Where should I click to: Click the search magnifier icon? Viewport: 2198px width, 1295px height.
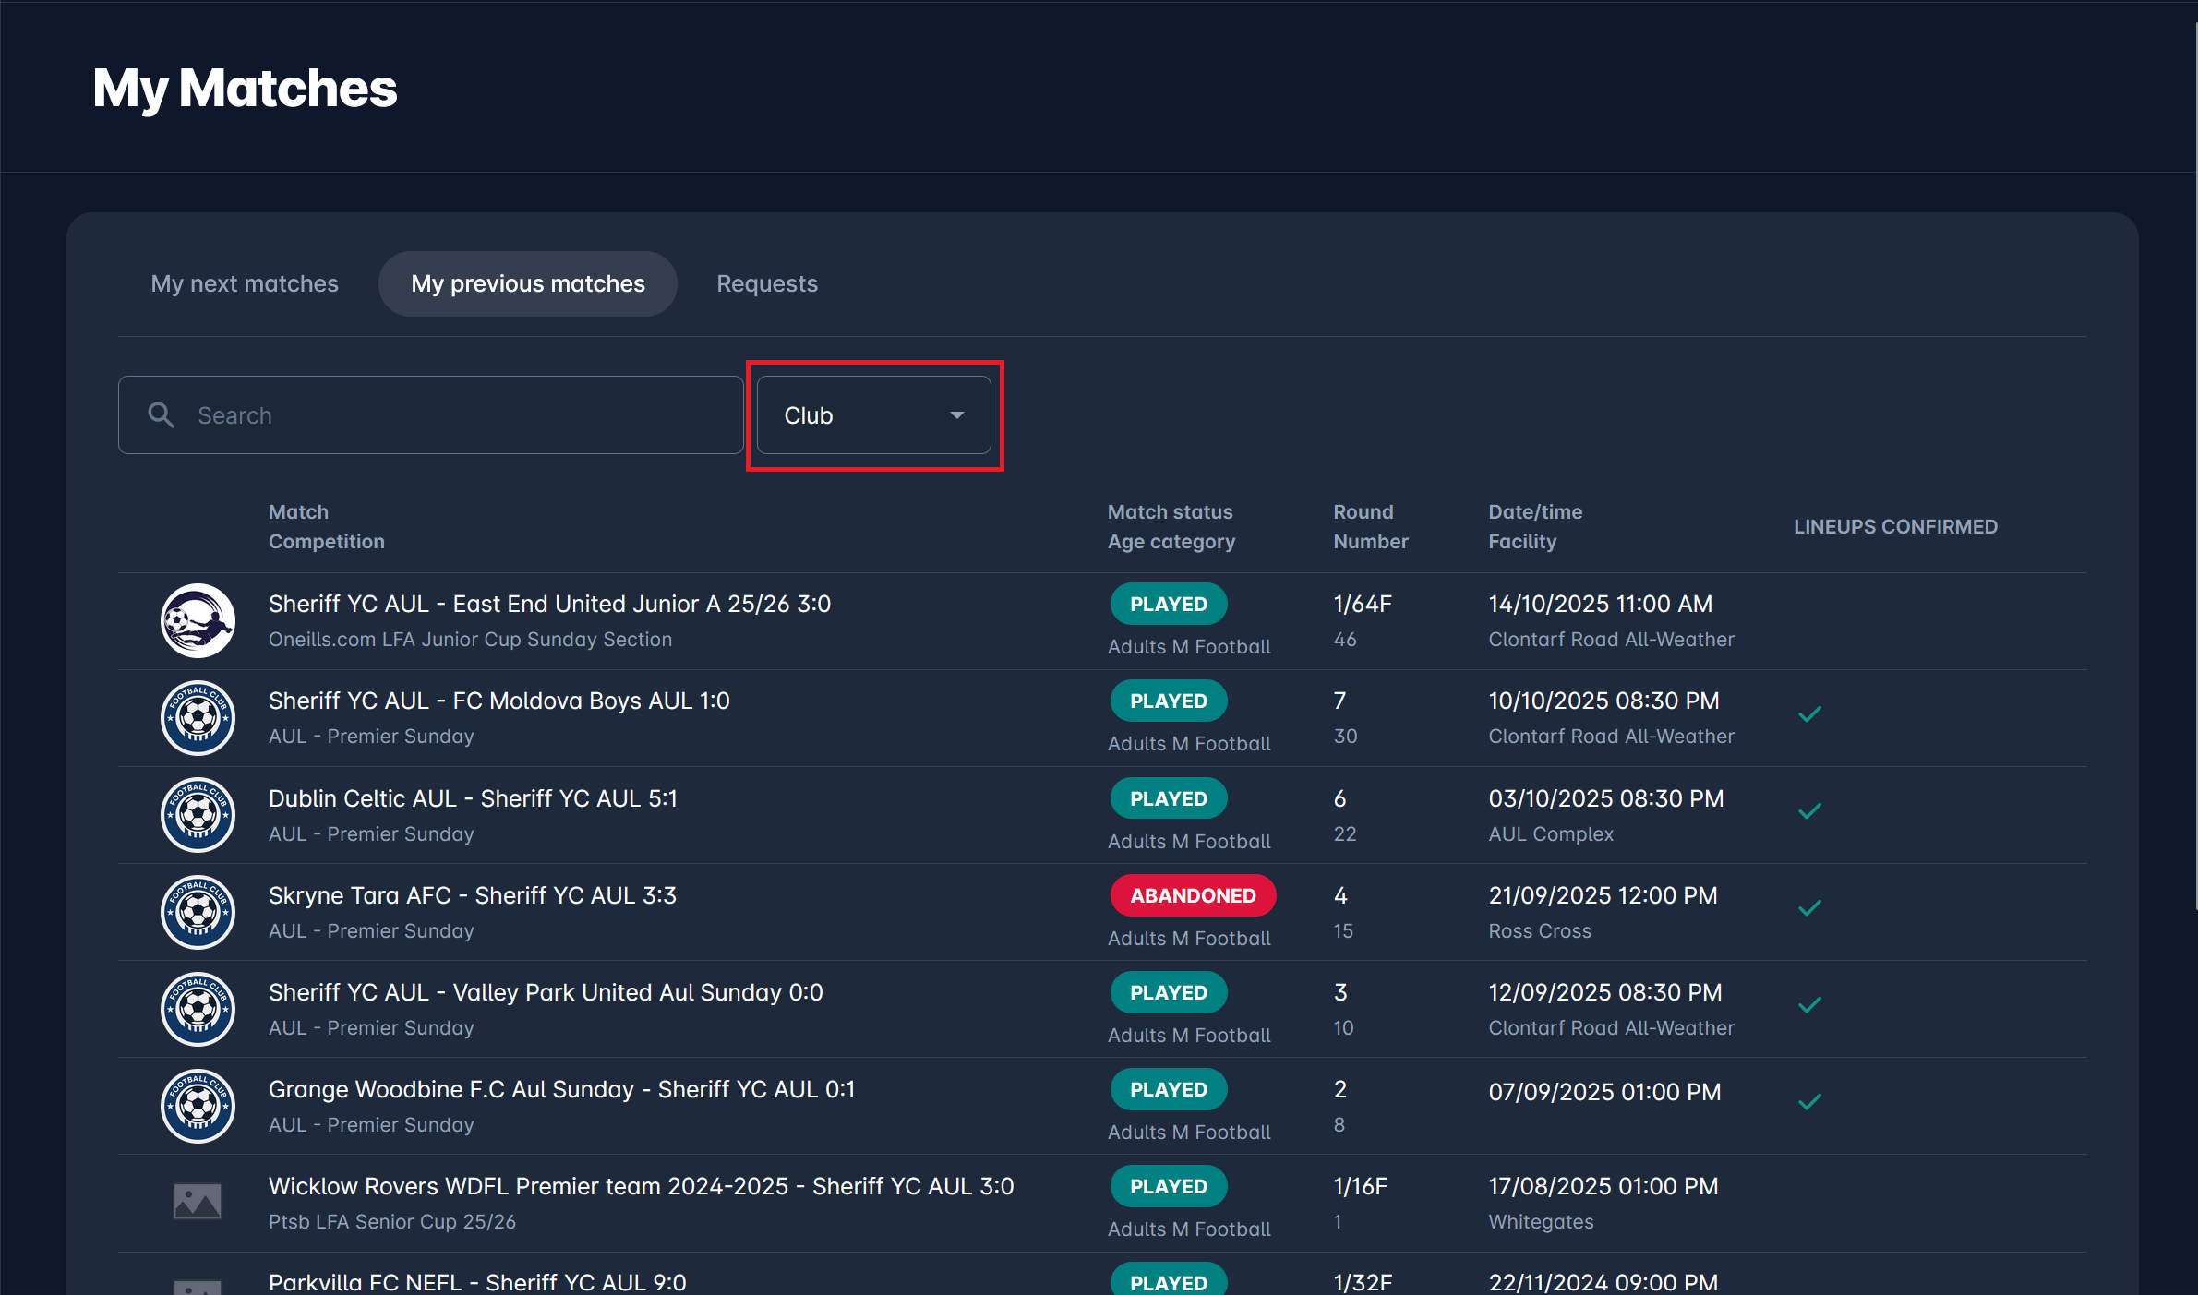pyautogui.click(x=162, y=415)
